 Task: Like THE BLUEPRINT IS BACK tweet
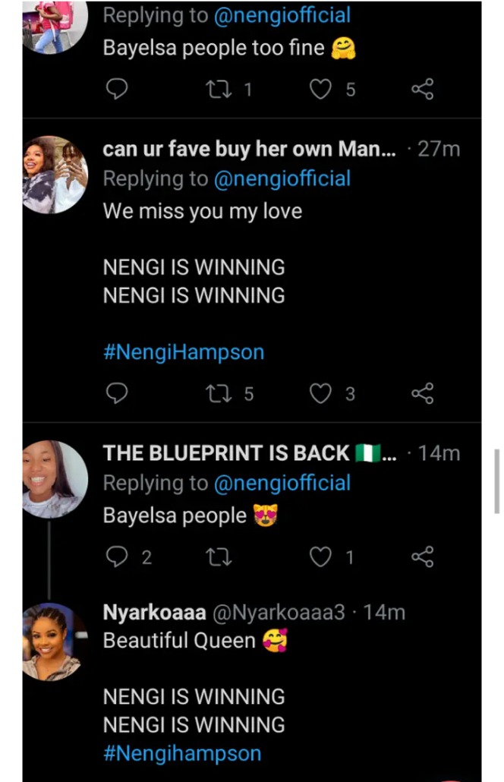click(x=321, y=557)
